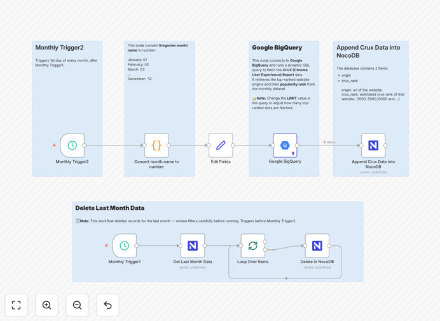Image resolution: width=440 pixels, height=321 pixels.
Task: Click the trigger bolt beside Monthly Trigger1
Action: tap(106, 245)
